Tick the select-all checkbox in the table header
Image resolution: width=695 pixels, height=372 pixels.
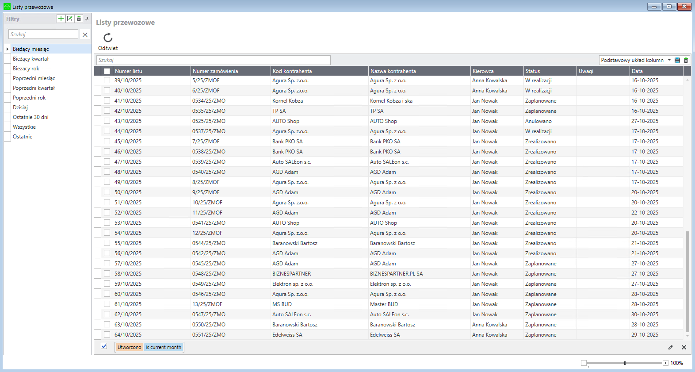[107, 71]
